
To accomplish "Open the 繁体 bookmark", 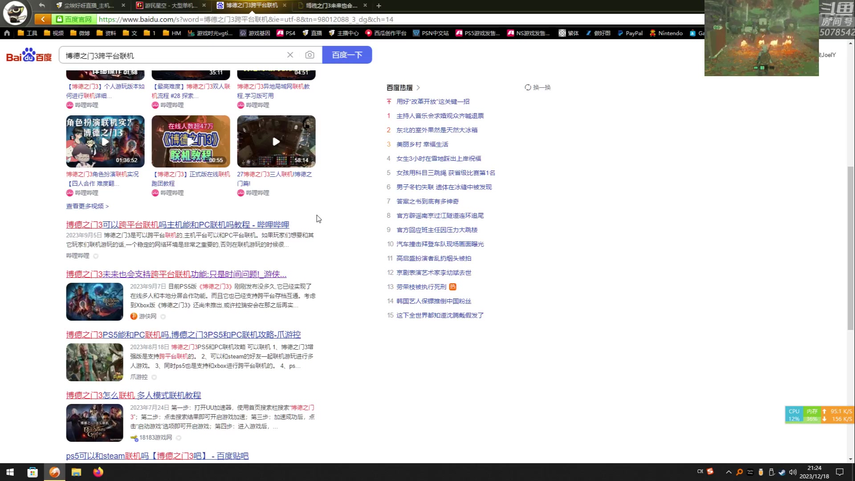I will [x=569, y=33].
